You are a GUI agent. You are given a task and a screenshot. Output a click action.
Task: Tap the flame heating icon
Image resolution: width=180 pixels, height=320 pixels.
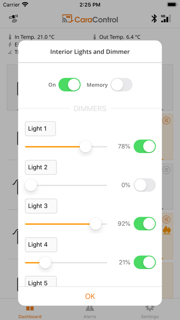tap(167, 230)
